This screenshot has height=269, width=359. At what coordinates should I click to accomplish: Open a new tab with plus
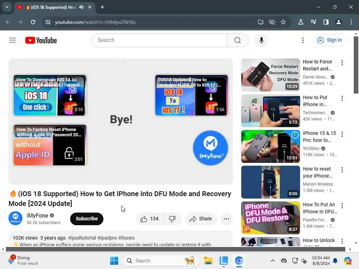coord(102,7)
